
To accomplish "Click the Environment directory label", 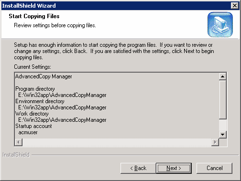I will tap(40, 101).
